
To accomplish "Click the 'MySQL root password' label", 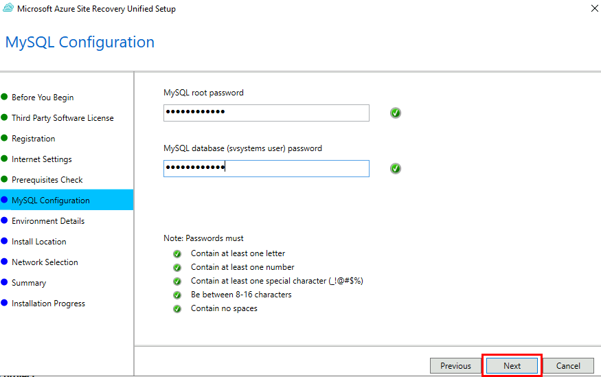I will (x=203, y=93).
